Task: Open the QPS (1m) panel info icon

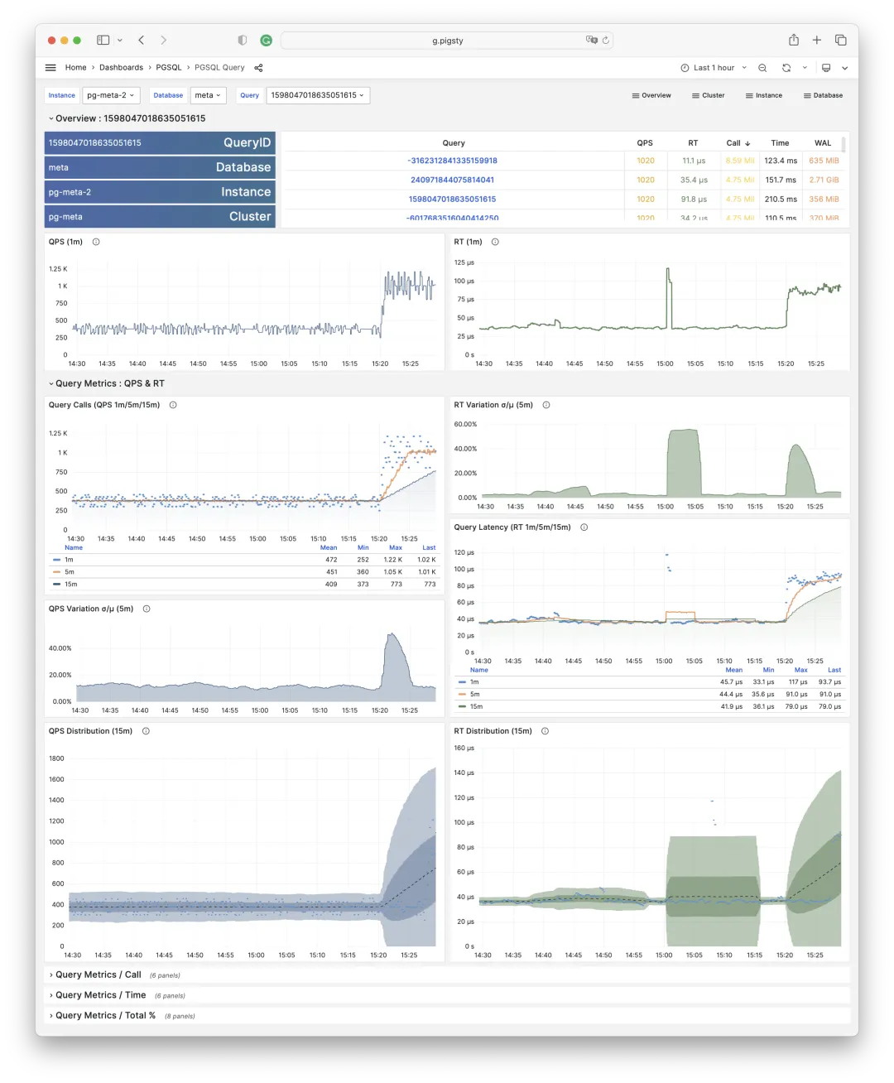Action: click(95, 242)
